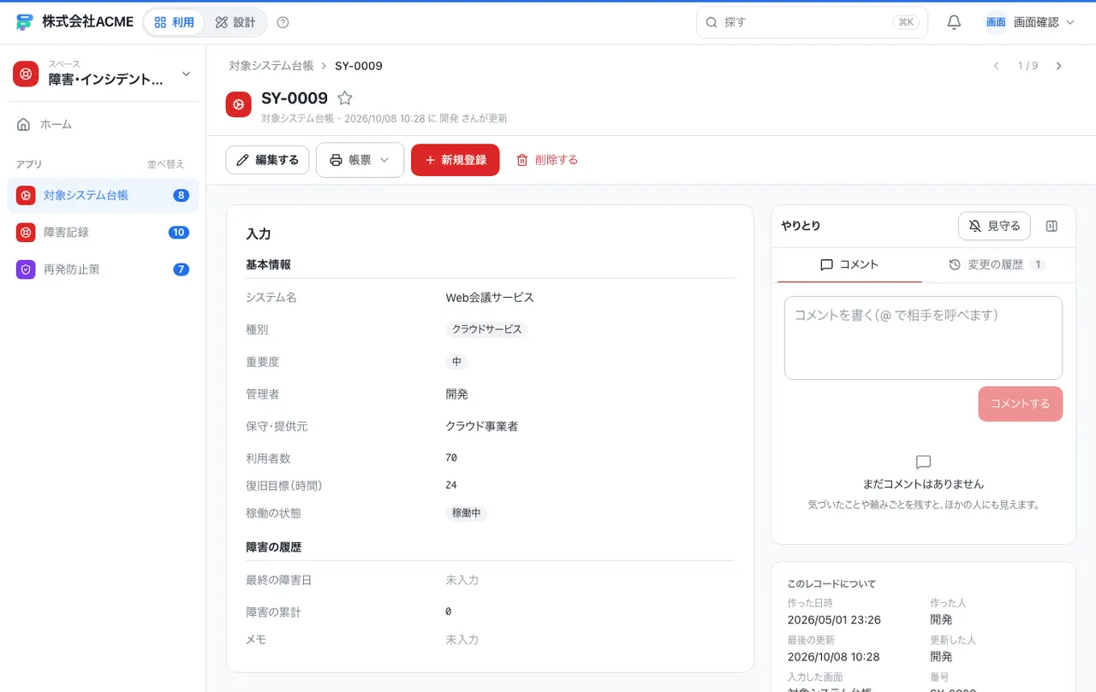Click the 1 / 9 record counter
The image size is (1096, 692).
(x=1027, y=66)
